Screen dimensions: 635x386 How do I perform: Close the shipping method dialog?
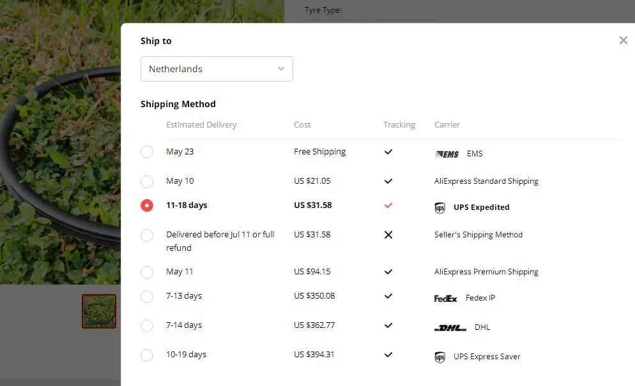(x=624, y=40)
